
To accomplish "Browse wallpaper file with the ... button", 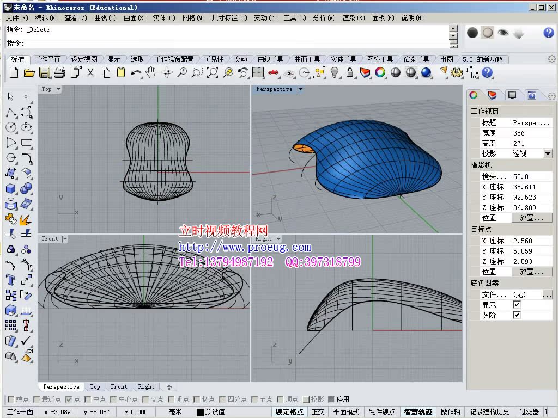I will click(547, 294).
